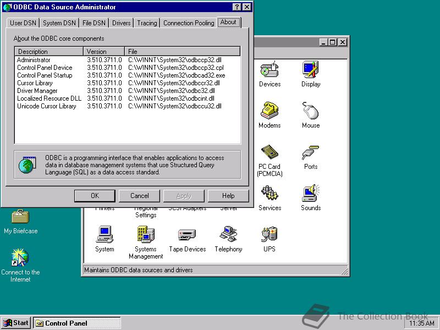Open the Ports icon

click(311, 153)
